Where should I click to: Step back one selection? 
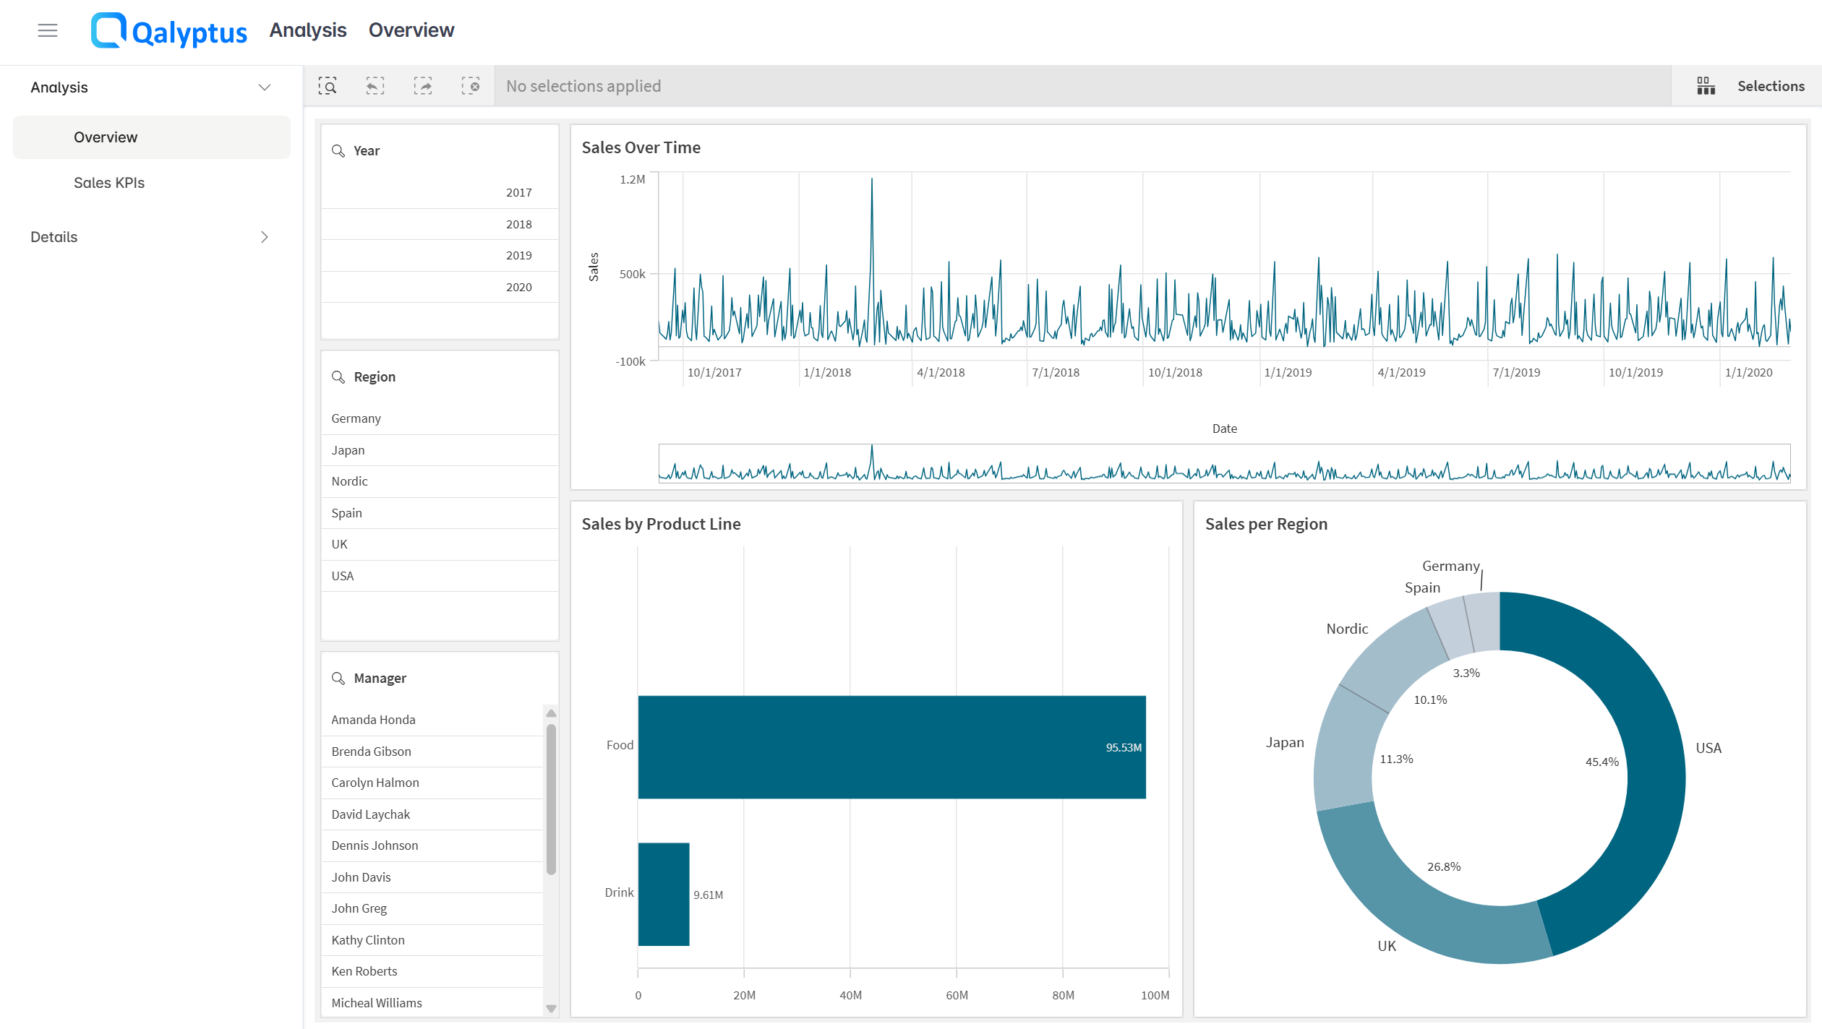click(x=375, y=86)
